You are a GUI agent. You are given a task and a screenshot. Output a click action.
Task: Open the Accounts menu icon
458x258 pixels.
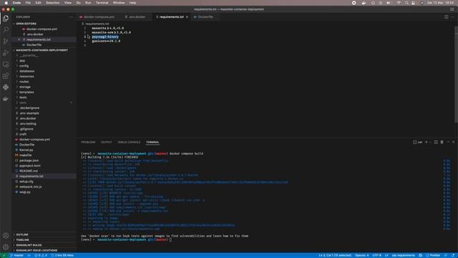pyautogui.click(x=6, y=236)
